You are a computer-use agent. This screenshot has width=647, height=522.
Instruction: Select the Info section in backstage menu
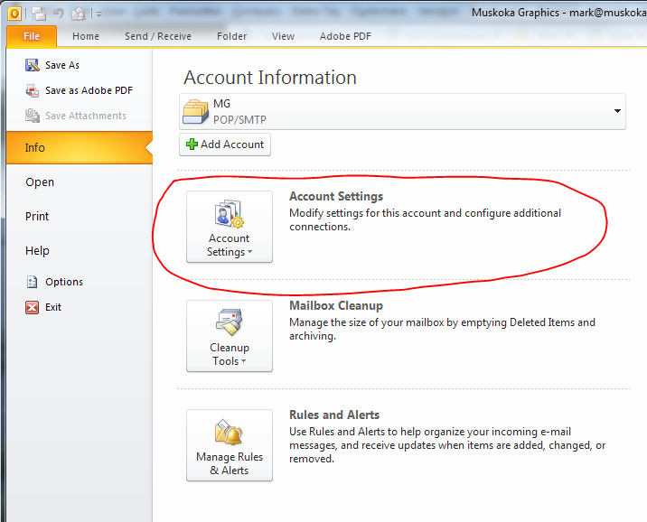[x=80, y=147]
